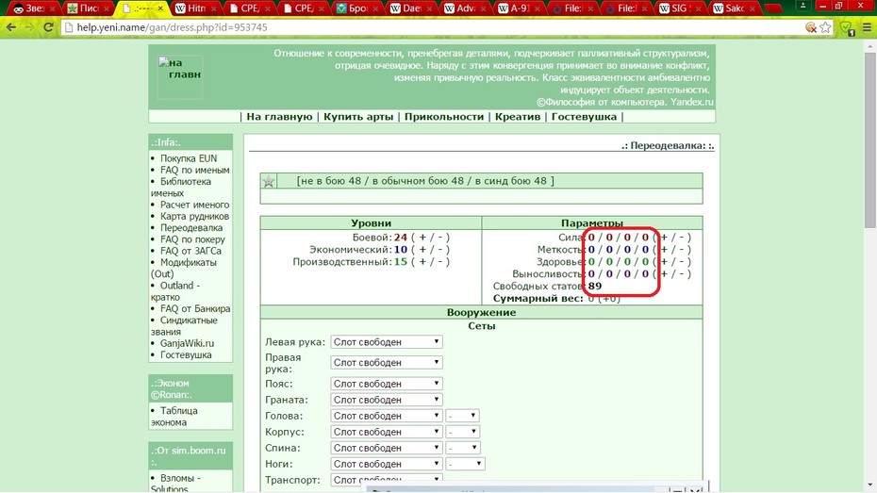Open sidebar link 'Синдикатные звания'
The width and height of the screenshot is (877, 493).
click(x=185, y=326)
